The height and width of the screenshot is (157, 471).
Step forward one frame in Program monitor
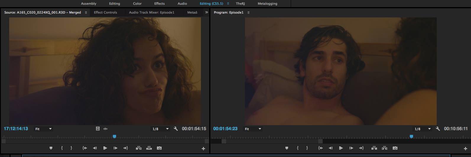pos(351,148)
